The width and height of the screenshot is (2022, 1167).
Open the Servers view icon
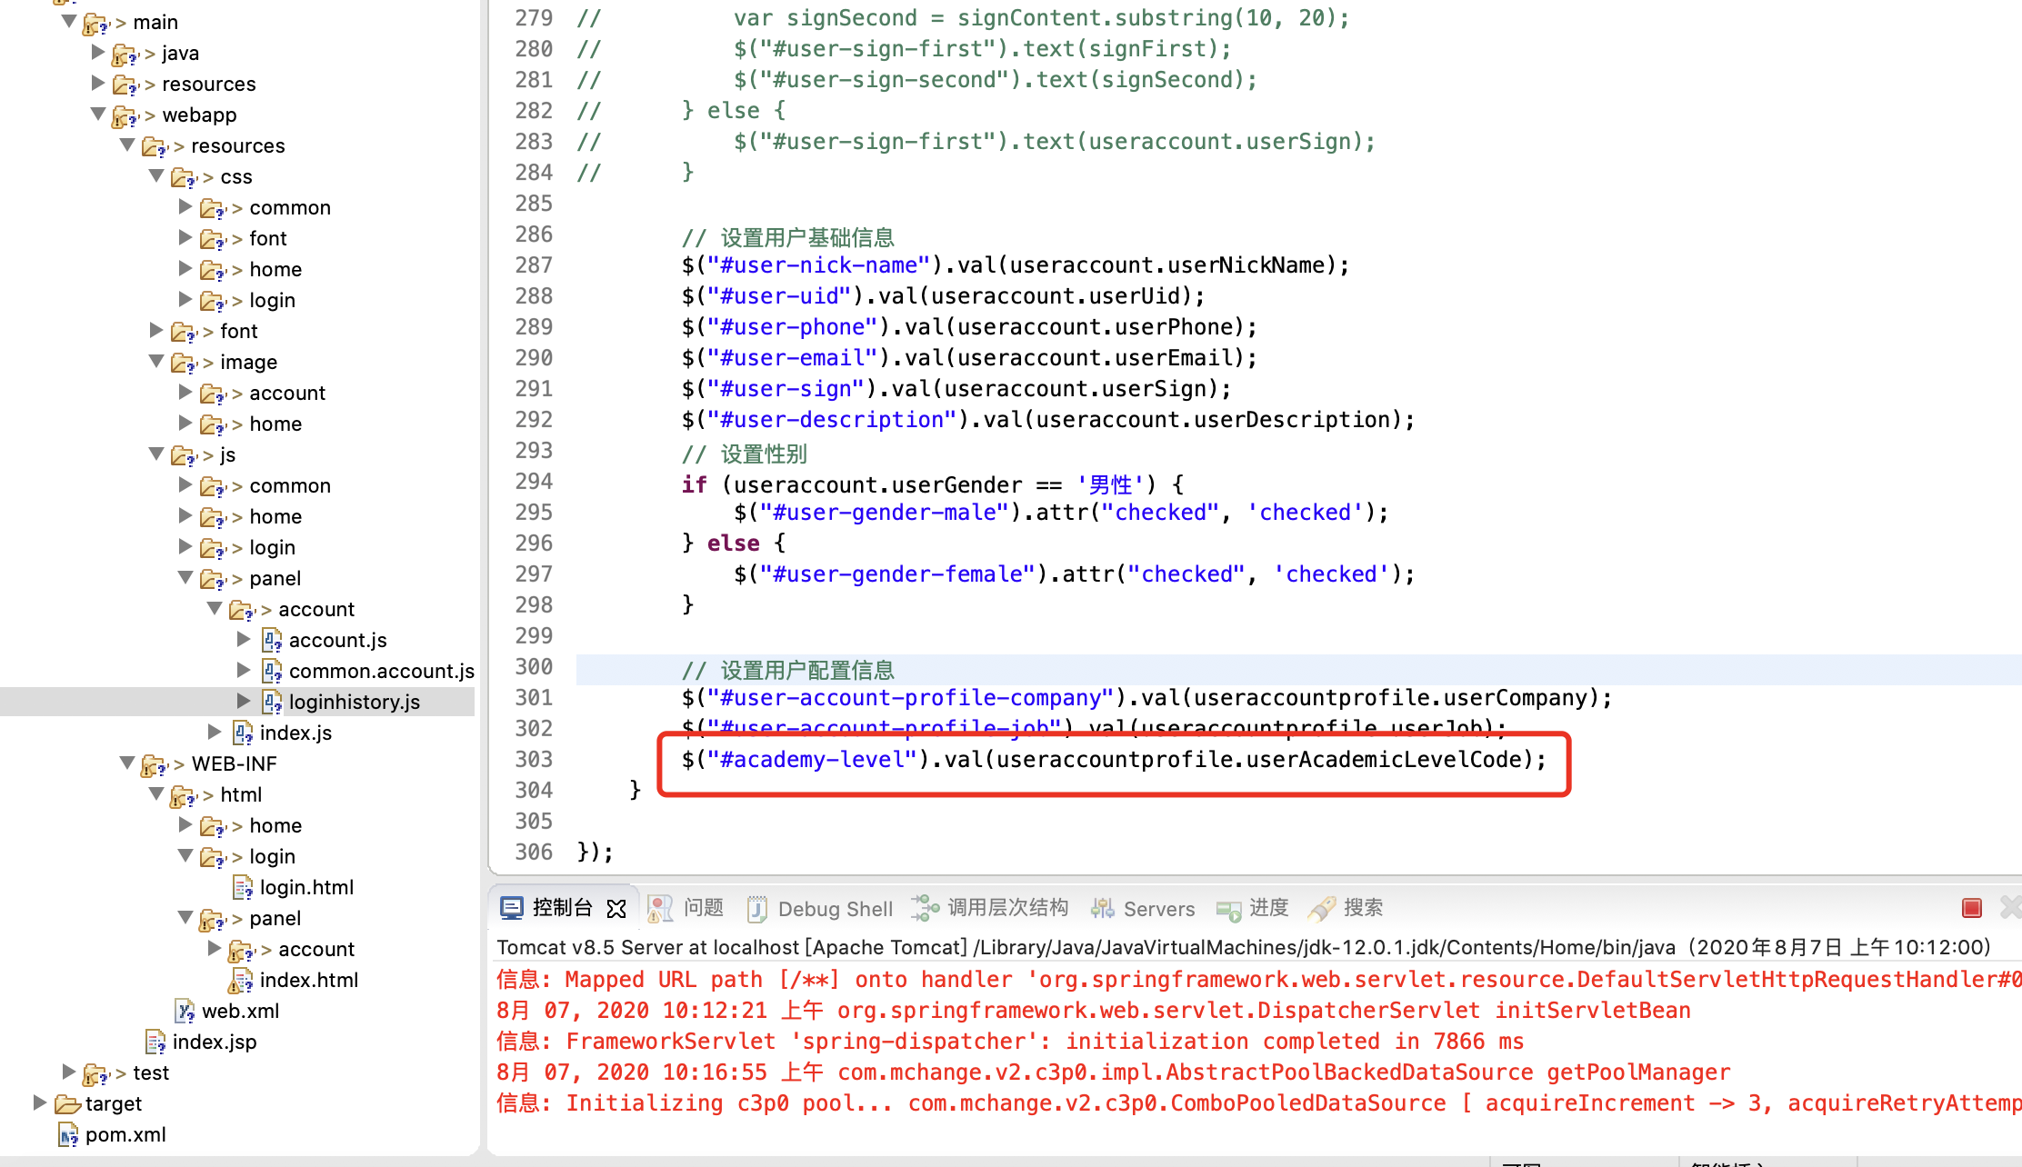[x=1103, y=908]
